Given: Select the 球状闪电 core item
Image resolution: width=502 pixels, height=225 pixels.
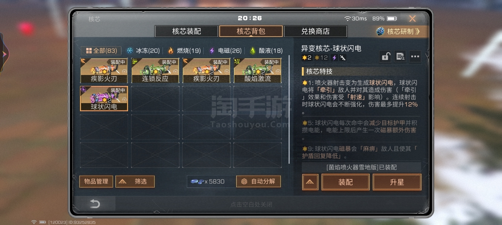Looking at the screenshot, I should [104, 99].
